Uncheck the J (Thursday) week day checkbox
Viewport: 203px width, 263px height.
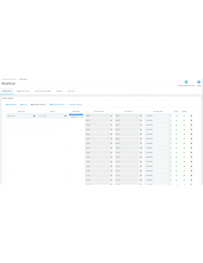click(76, 115)
